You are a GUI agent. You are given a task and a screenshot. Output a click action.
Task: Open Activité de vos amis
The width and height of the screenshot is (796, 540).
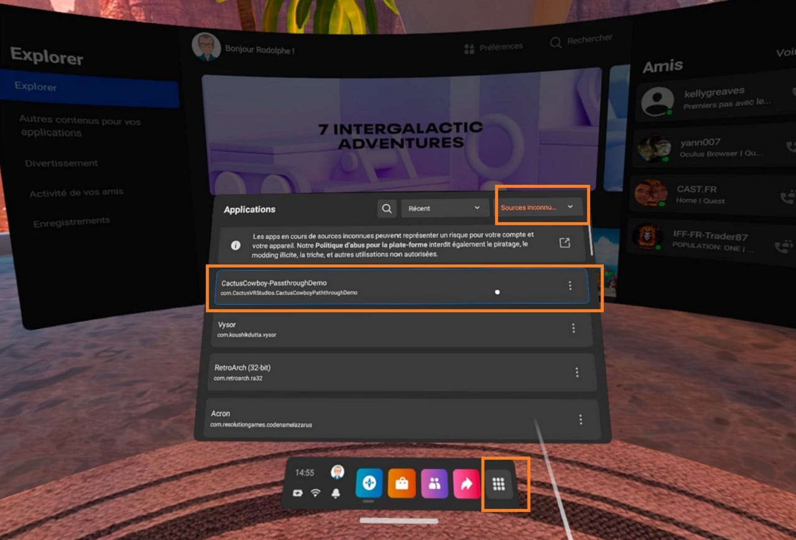(76, 193)
